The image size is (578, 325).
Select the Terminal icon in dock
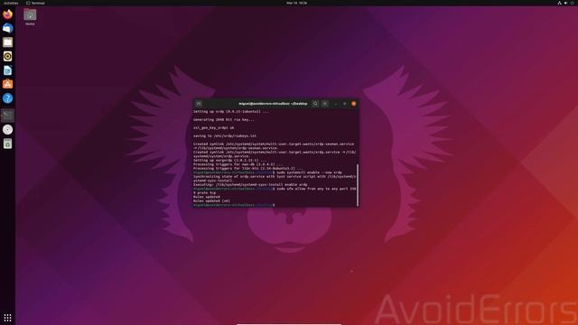pyautogui.click(x=8, y=116)
